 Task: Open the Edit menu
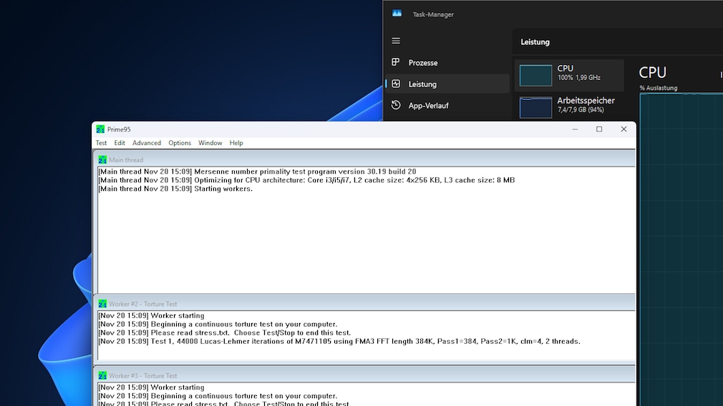(120, 143)
